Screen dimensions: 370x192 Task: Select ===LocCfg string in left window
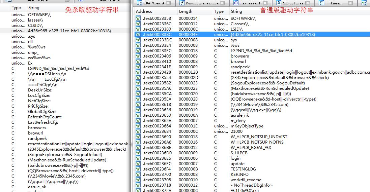click(x=47, y=79)
